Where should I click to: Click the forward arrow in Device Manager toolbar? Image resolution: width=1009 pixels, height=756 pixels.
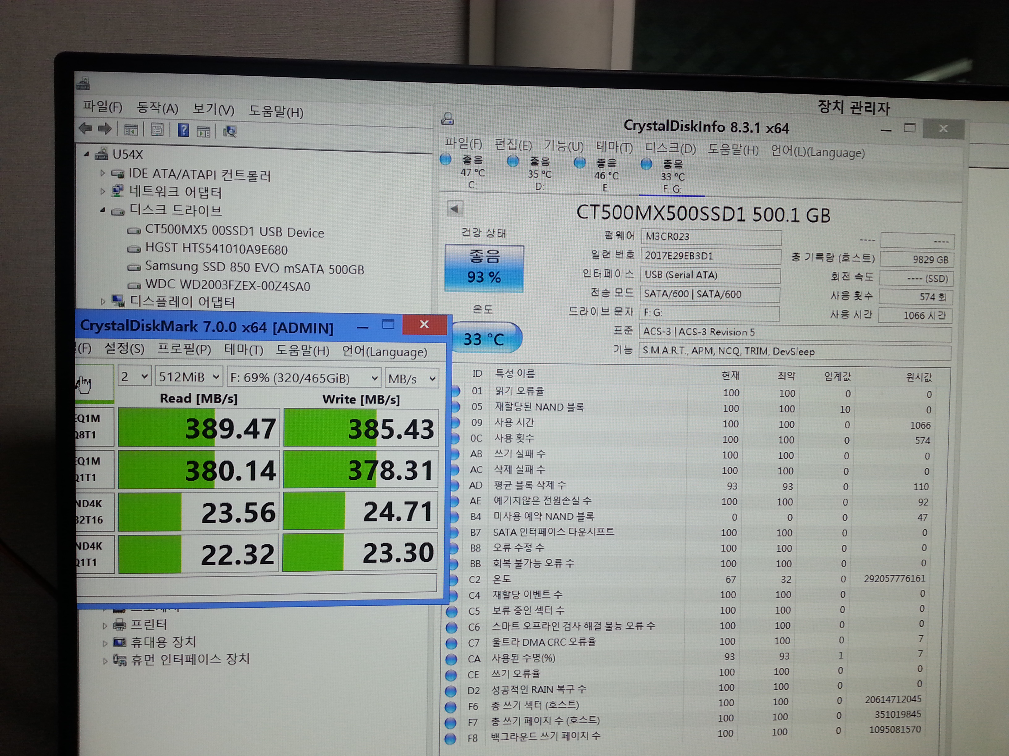pos(105,129)
